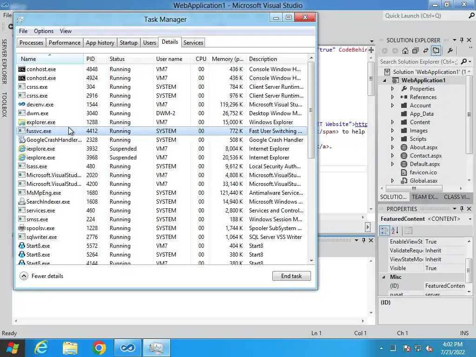This screenshot has width=476, height=357.
Task: Open the Users tab
Action: pos(150,42)
